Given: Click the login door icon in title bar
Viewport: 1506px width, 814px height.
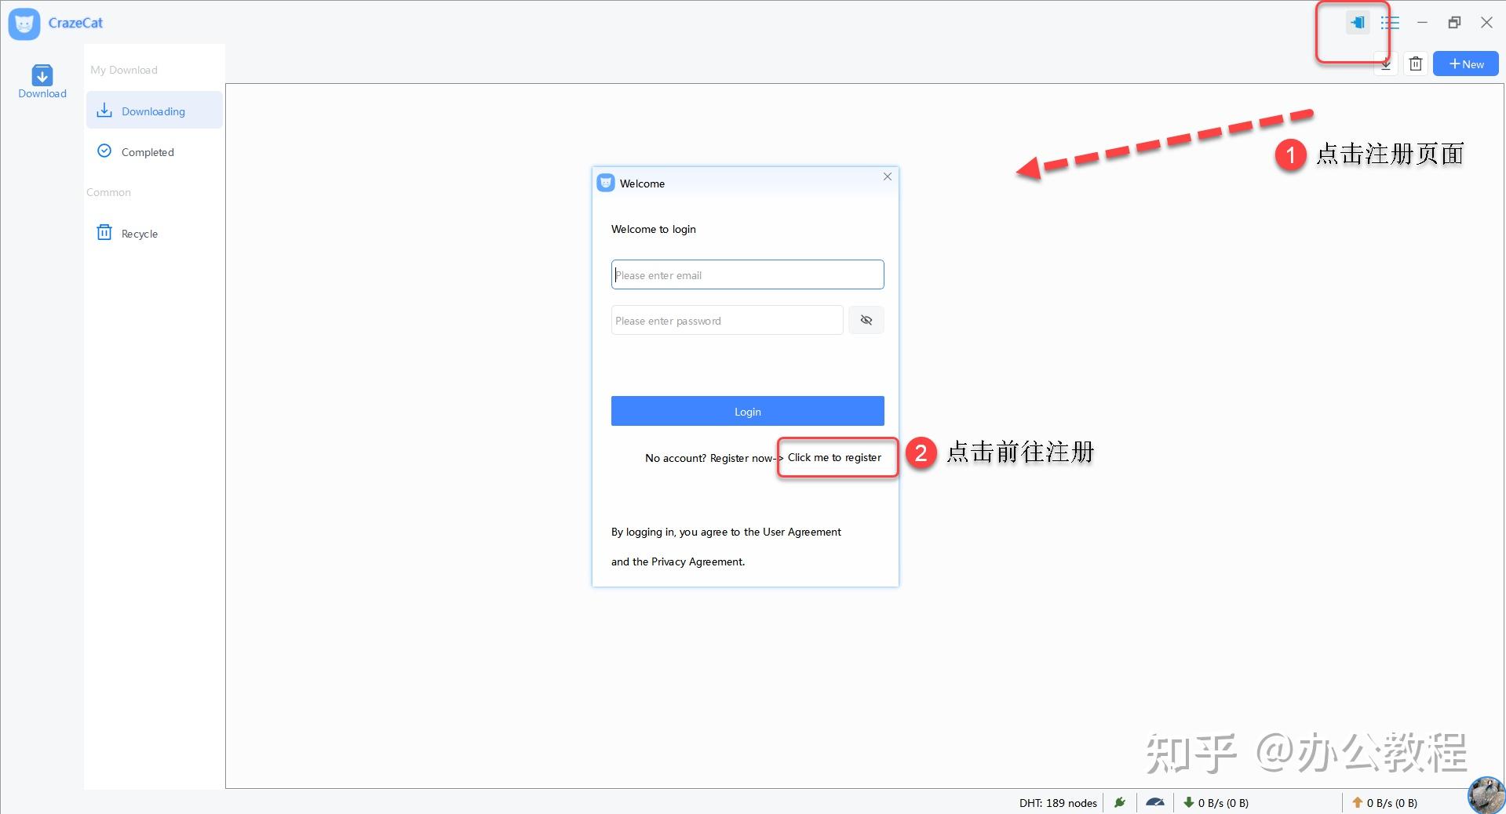Looking at the screenshot, I should coord(1358,23).
